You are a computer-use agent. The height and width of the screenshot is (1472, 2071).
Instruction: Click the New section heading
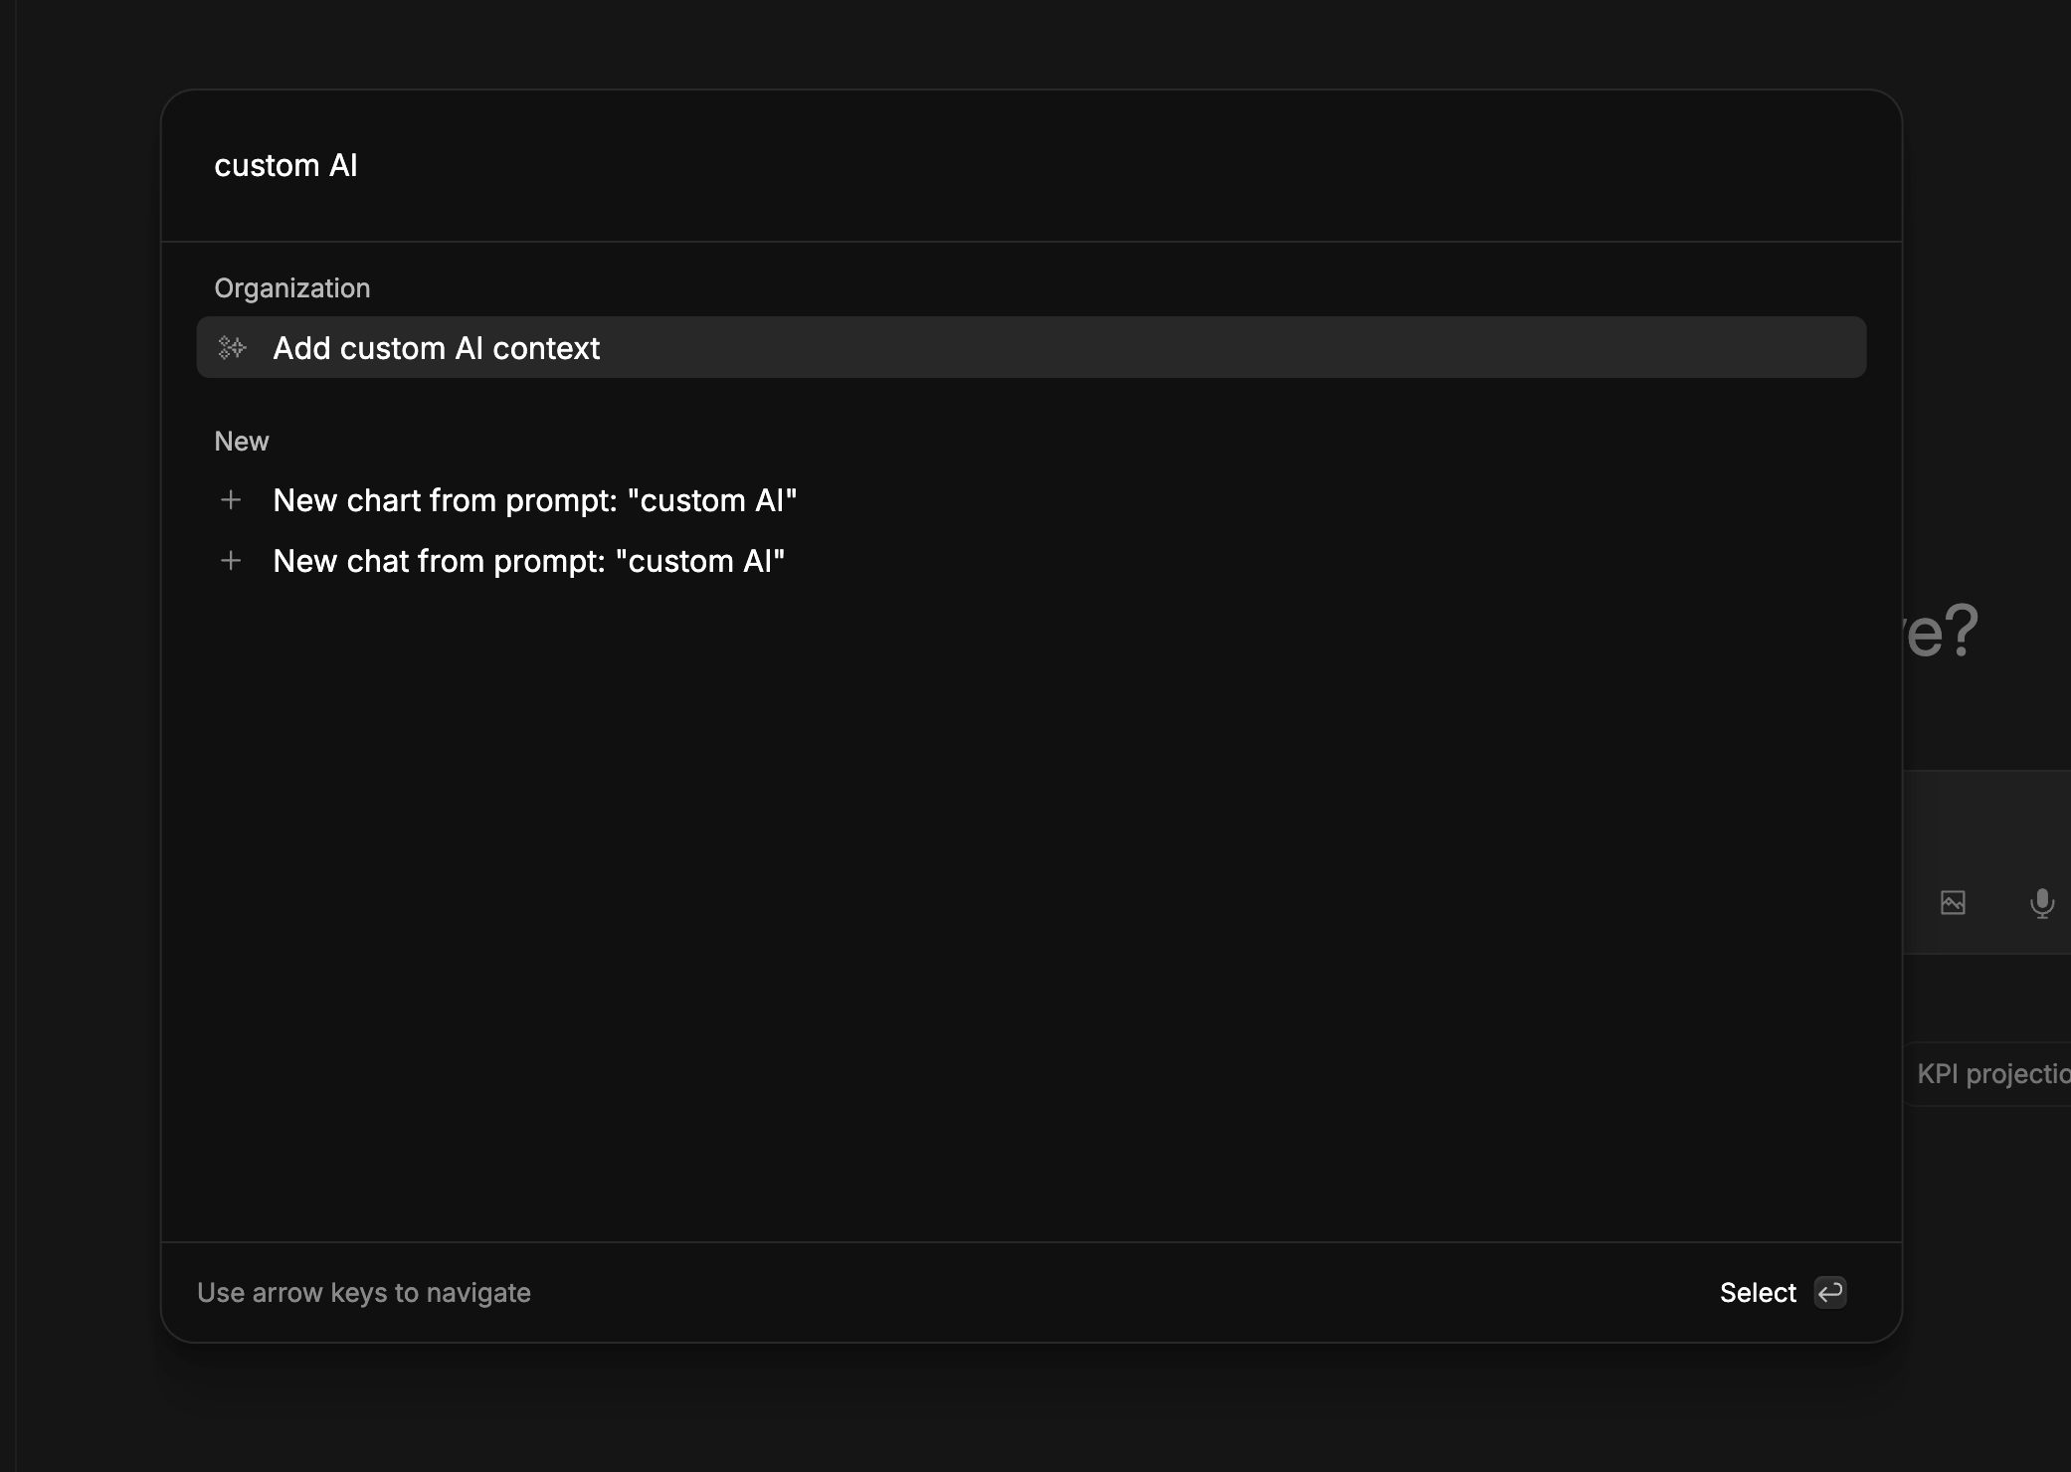click(x=242, y=441)
